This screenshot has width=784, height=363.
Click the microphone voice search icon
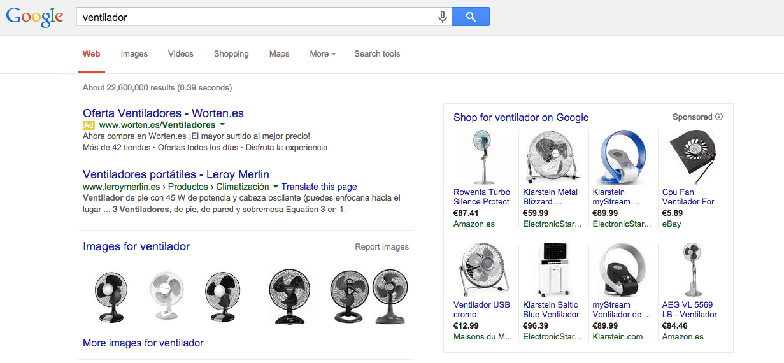(443, 17)
